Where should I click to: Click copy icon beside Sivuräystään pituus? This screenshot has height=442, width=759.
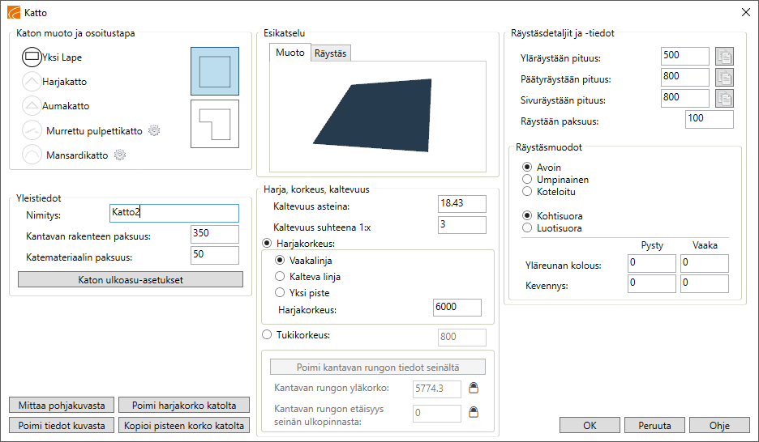[724, 99]
